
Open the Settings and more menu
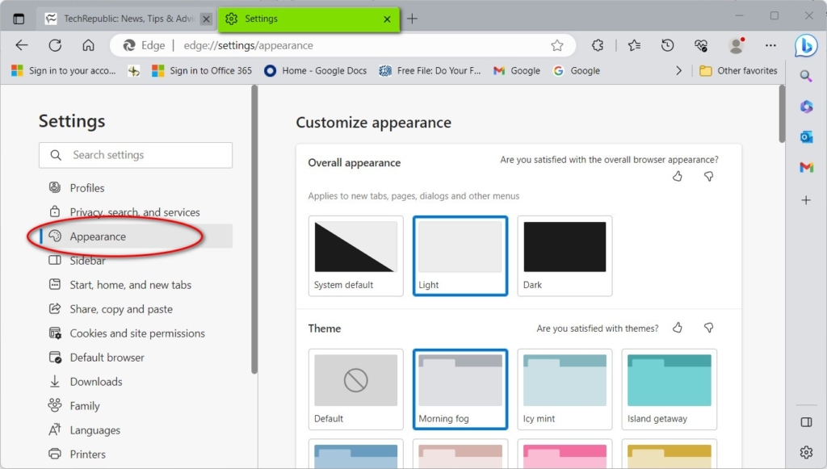click(x=770, y=45)
